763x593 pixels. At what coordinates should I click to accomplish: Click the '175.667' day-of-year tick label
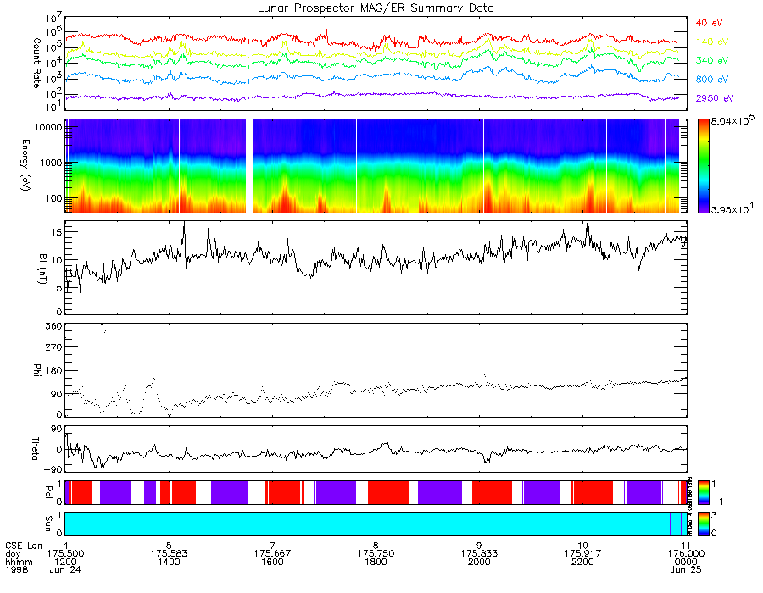pyautogui.click(x=272, y=554)
